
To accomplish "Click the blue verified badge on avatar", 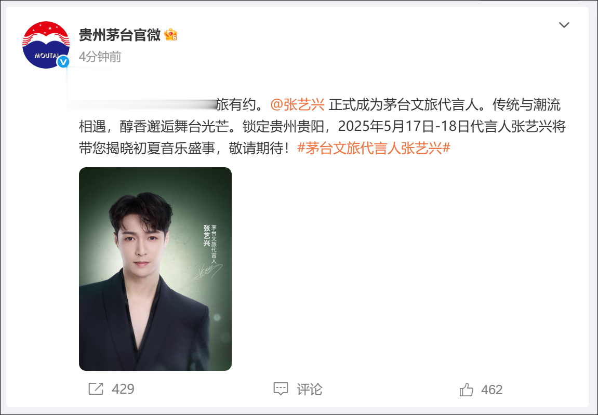I will (63, 62).
